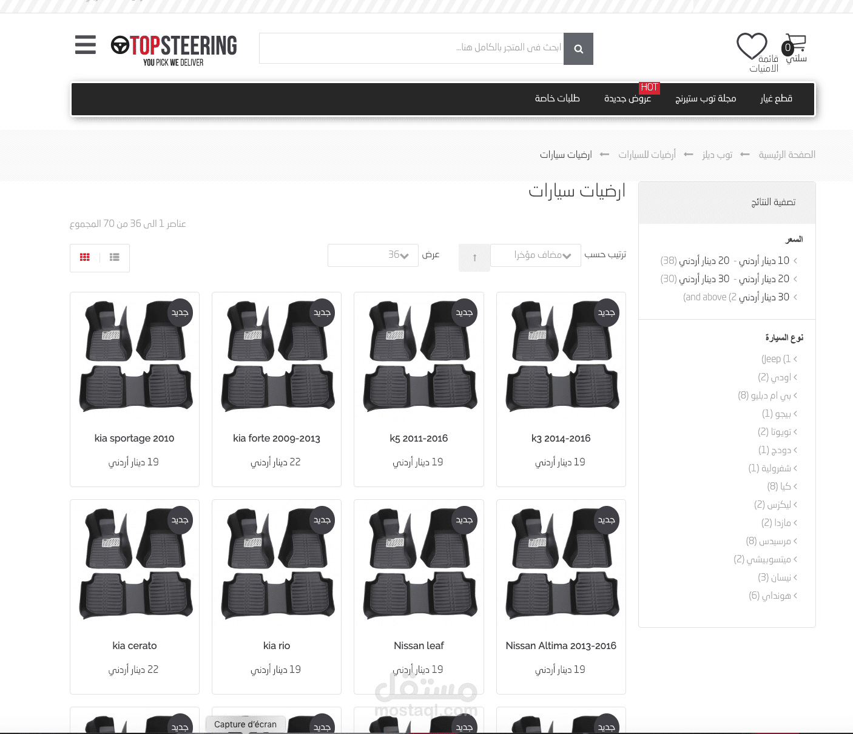Open the hamburger menu icon
The height and width of the screenshot is (734, 853).
86,45
